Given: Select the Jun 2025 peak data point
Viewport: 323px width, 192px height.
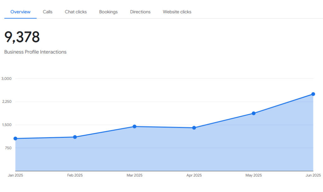Looking at the screenshot, I should 313,94.
